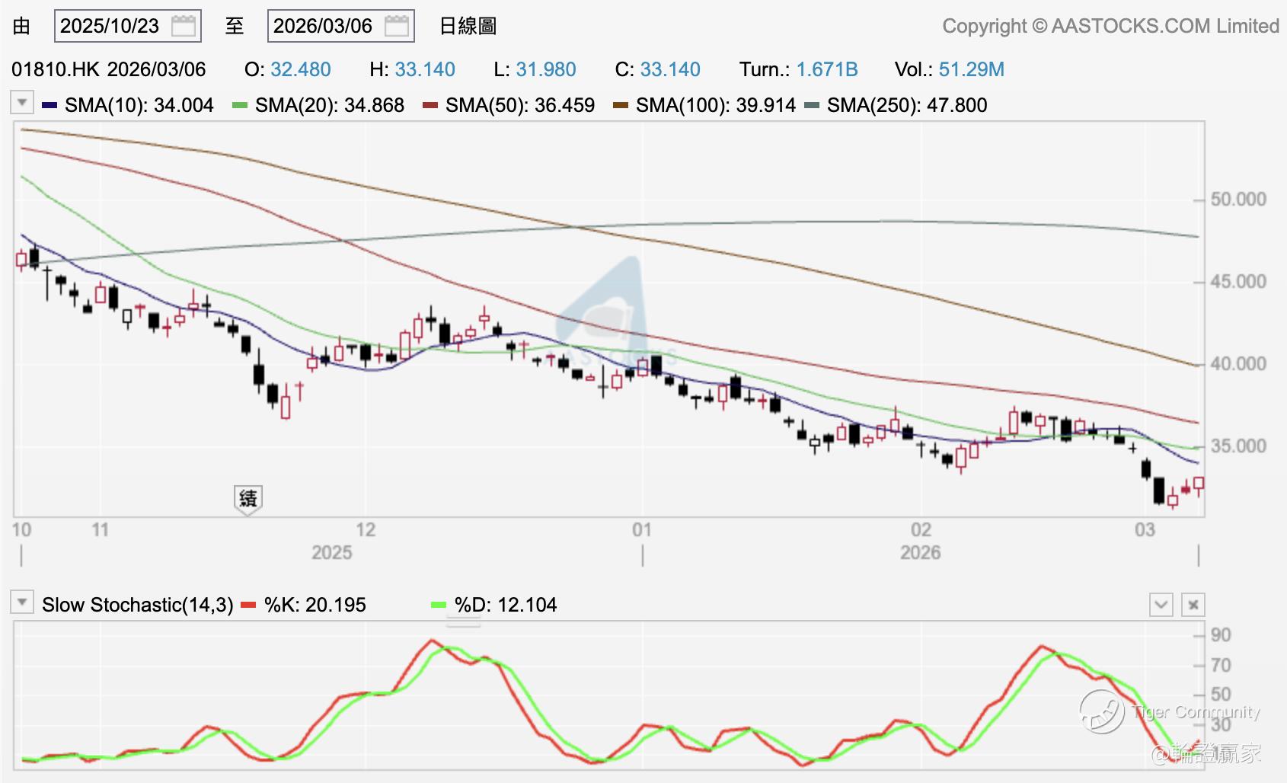Screen dimensions: 1287x783
Task: Collapse the Slow Stochastic panel with chevron
Action: [x=1161, y=606]
